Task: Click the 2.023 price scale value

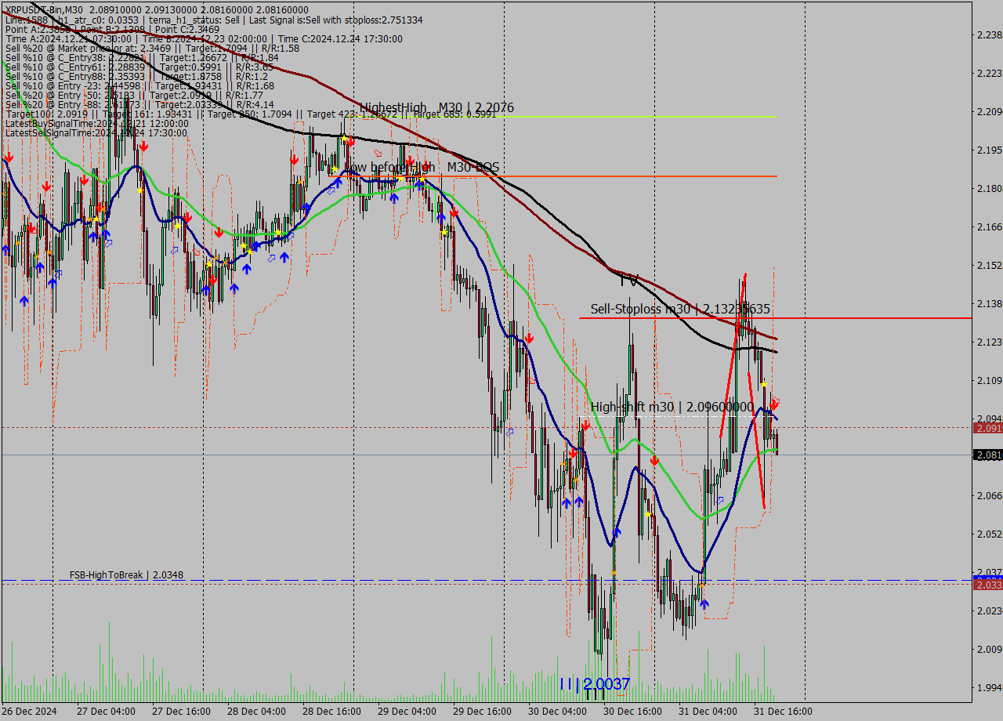Action: click(989, 610)
